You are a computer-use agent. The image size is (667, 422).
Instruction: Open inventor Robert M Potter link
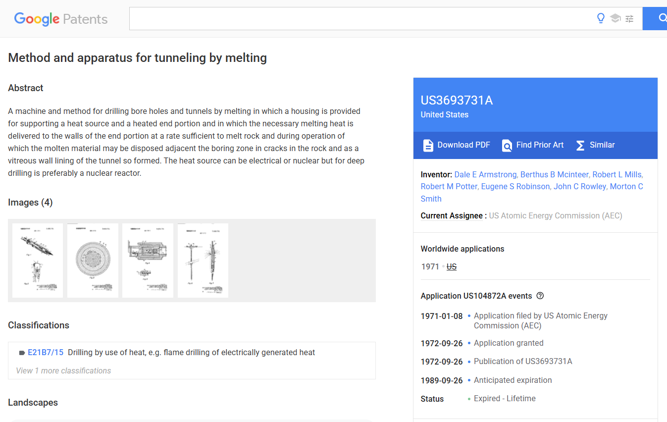pos(449,186)
